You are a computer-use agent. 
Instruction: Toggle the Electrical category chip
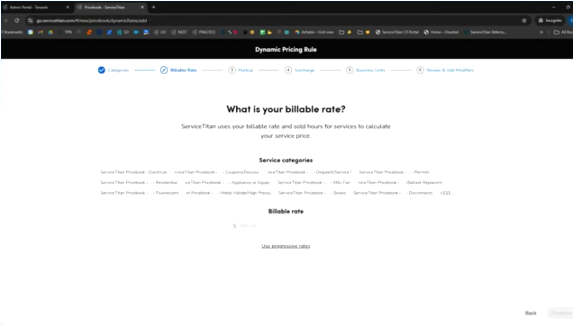coord(133,172)
